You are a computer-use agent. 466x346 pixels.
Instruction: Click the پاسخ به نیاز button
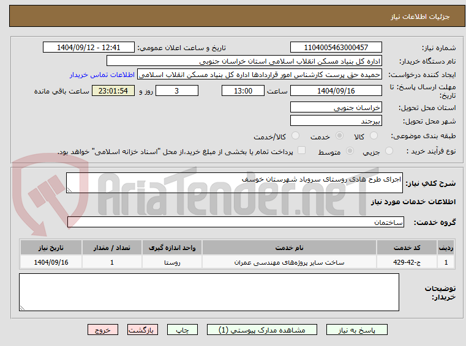(356, 329)
